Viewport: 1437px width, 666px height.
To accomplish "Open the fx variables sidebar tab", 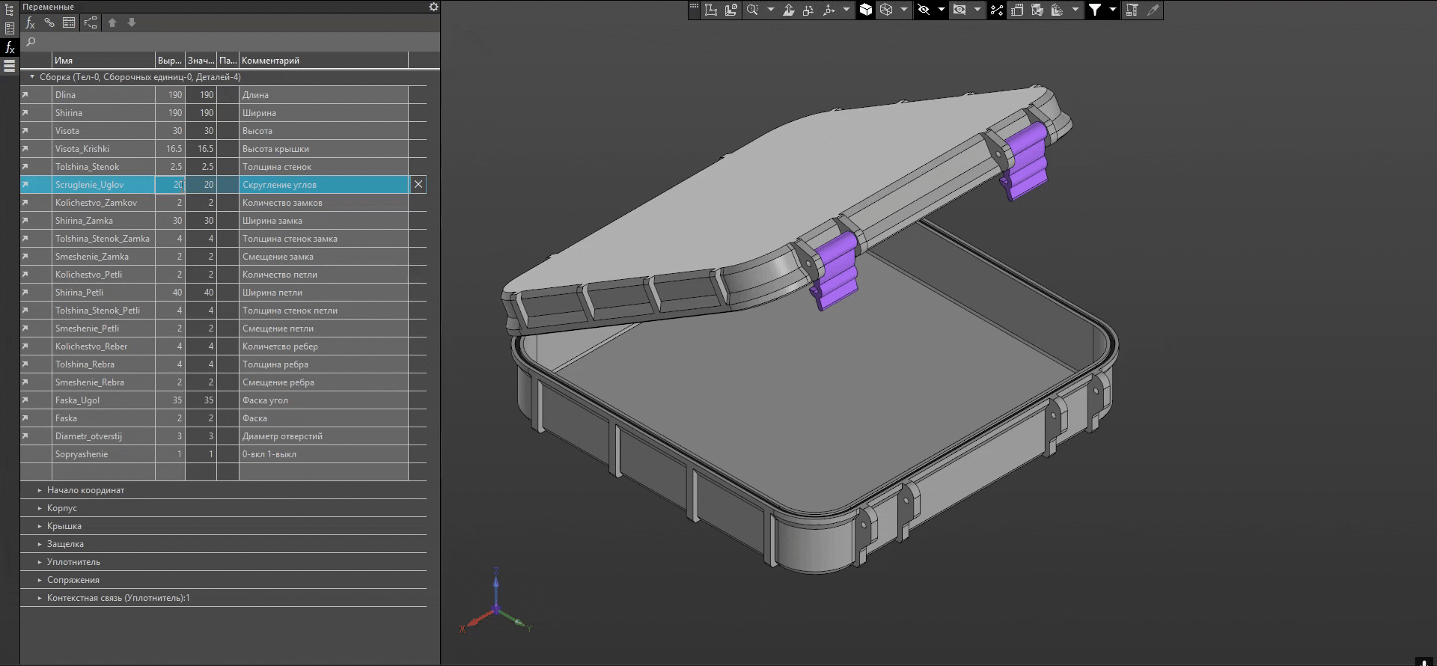I will coord(10,47).
